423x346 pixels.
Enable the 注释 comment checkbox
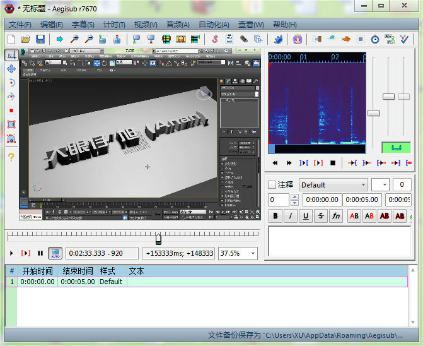click(272, 185)
